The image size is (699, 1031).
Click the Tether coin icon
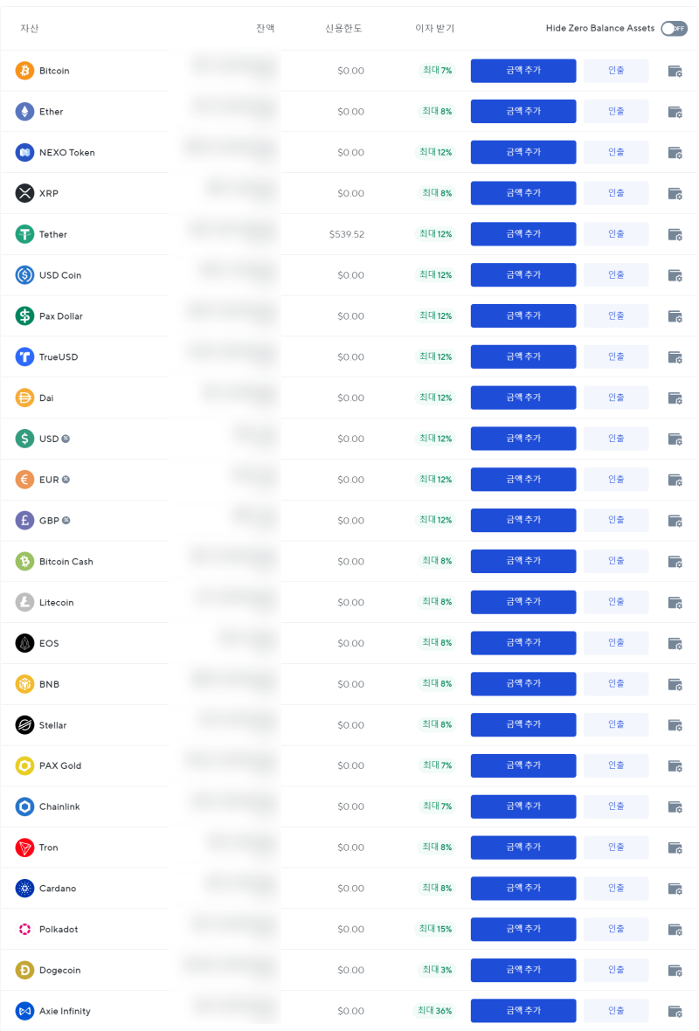pos(24,233)
